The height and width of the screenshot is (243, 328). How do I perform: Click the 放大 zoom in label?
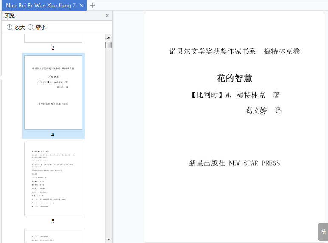tap(20, 27)
